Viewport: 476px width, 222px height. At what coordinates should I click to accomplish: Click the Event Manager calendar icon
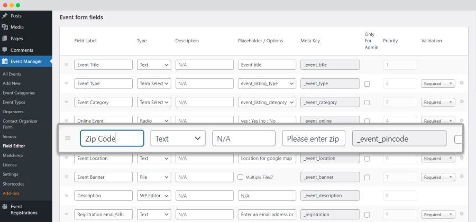5,61
